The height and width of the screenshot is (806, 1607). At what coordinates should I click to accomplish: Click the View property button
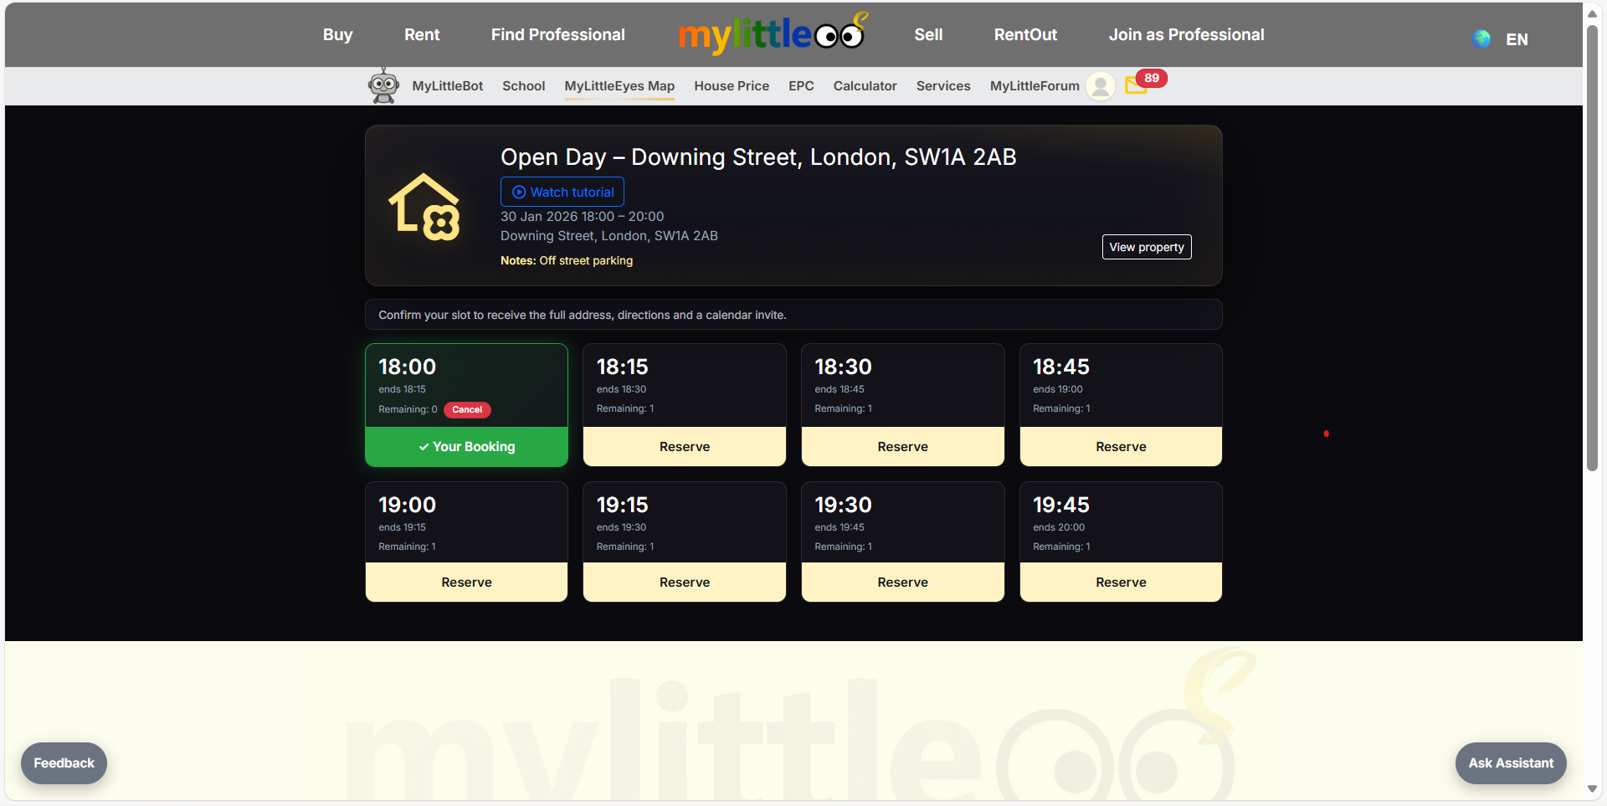(x=1146, y=246)
